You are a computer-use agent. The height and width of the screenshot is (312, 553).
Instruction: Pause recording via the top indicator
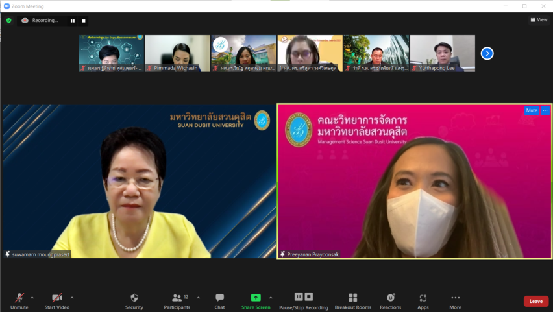[73, 21]
